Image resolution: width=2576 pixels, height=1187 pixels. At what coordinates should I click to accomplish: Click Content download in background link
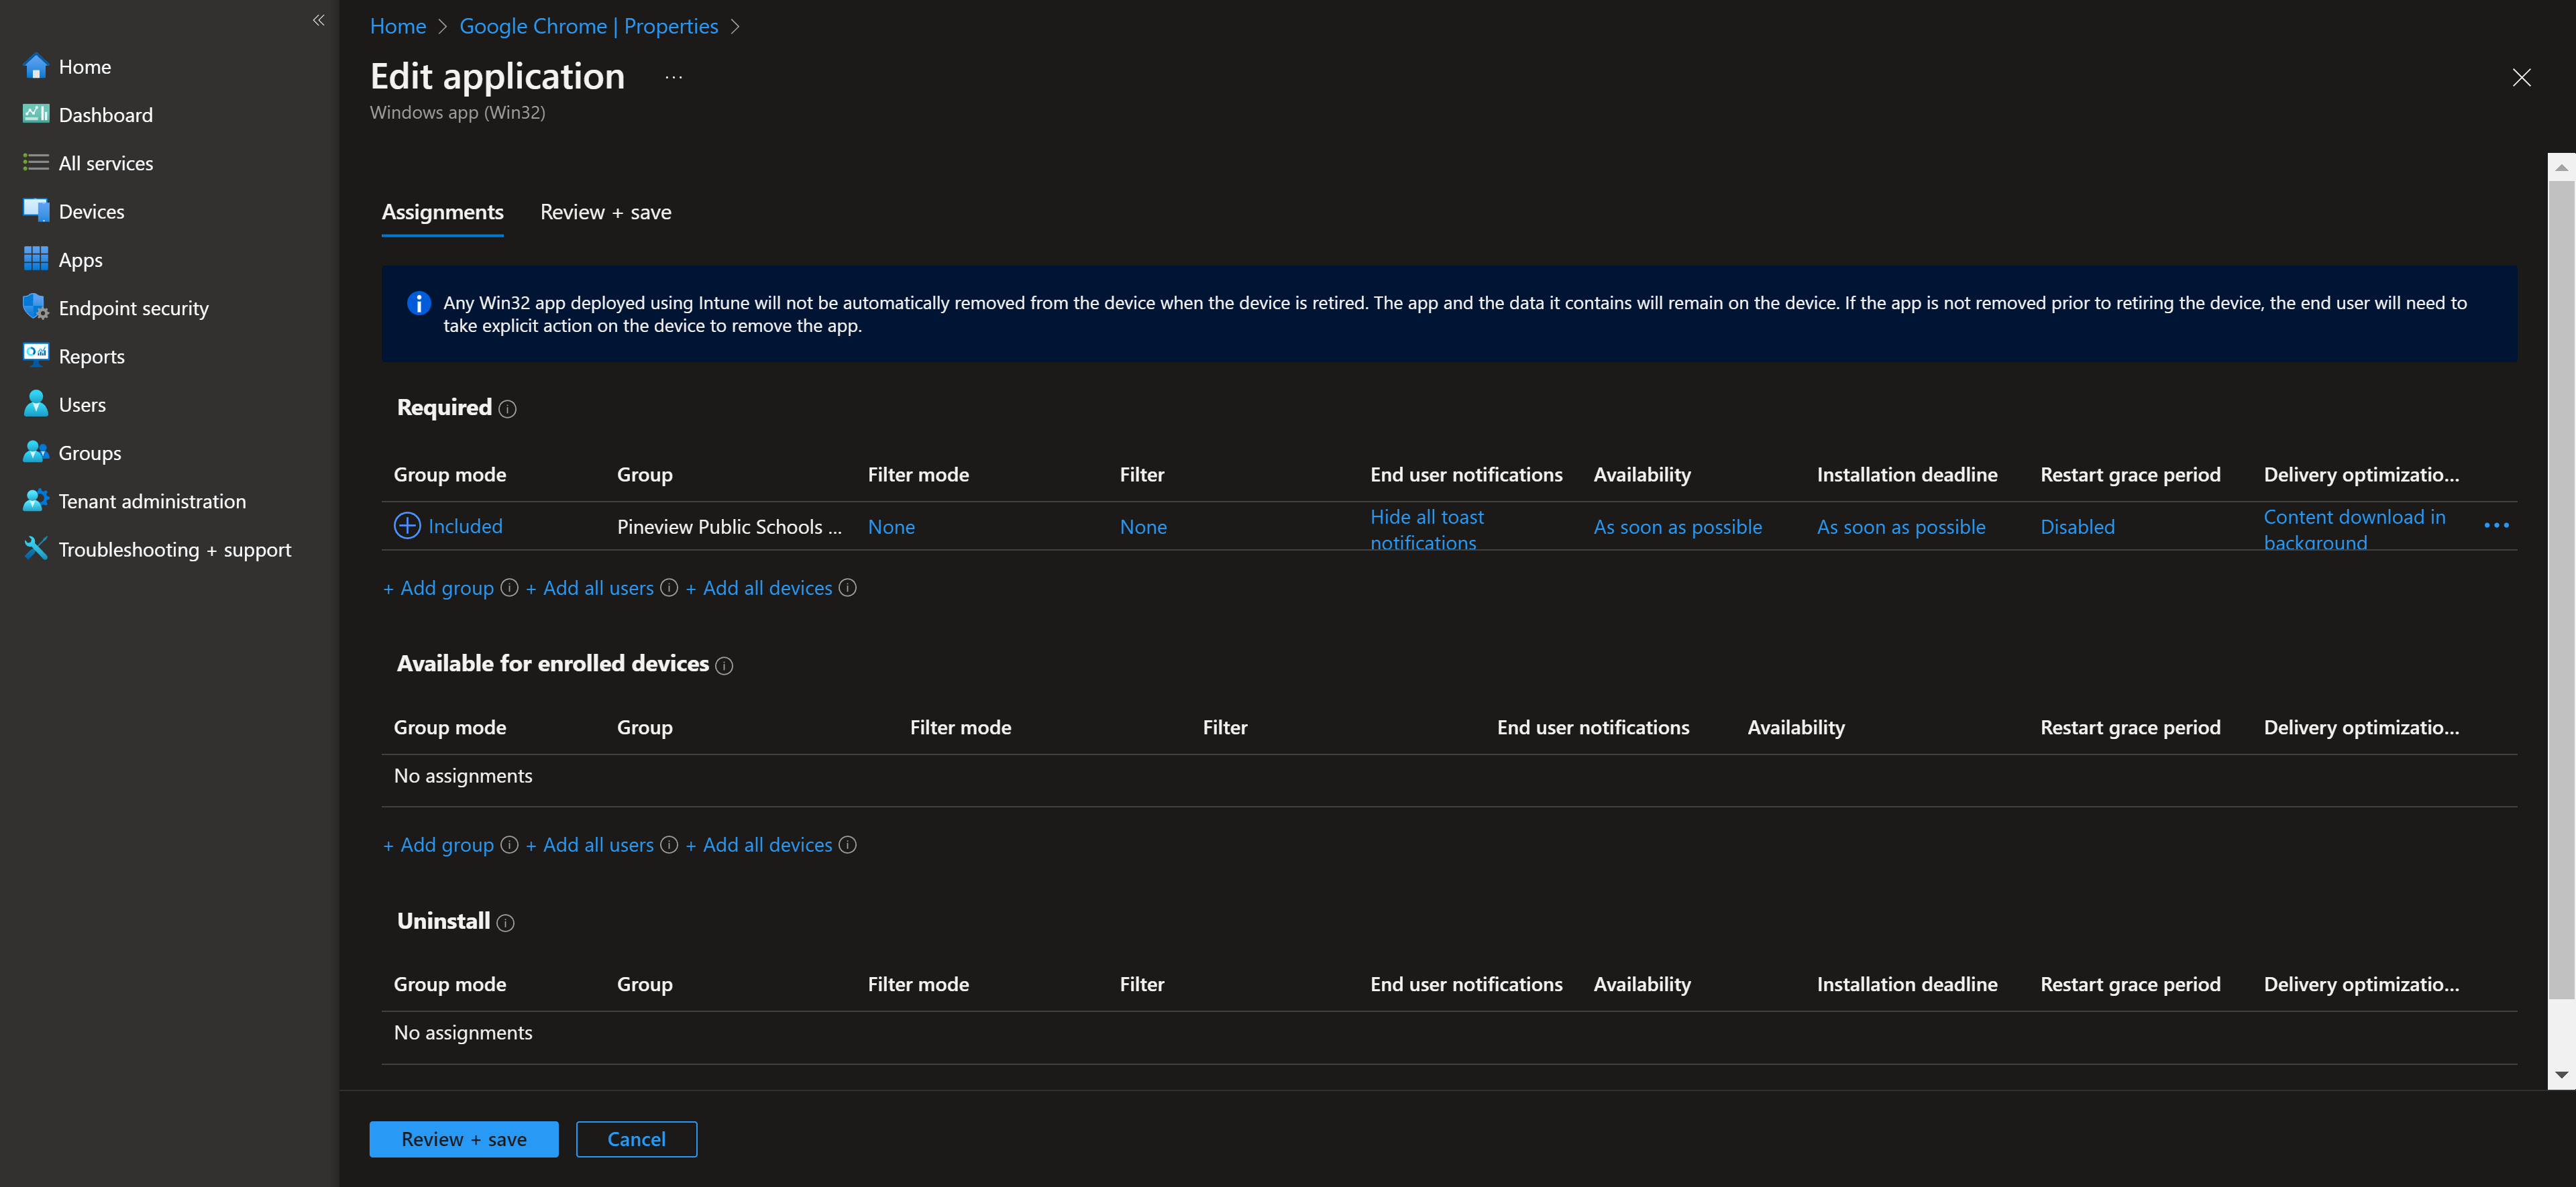(2354, 529)
